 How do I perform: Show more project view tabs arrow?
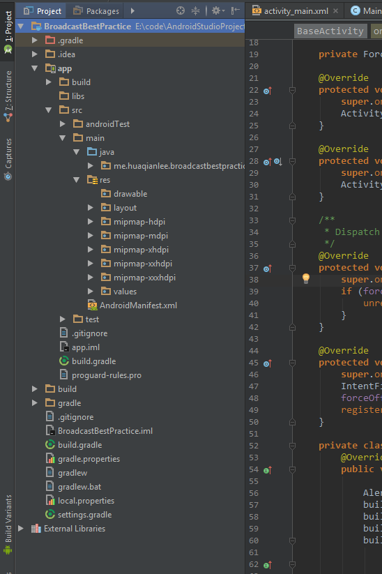(132, 11)
